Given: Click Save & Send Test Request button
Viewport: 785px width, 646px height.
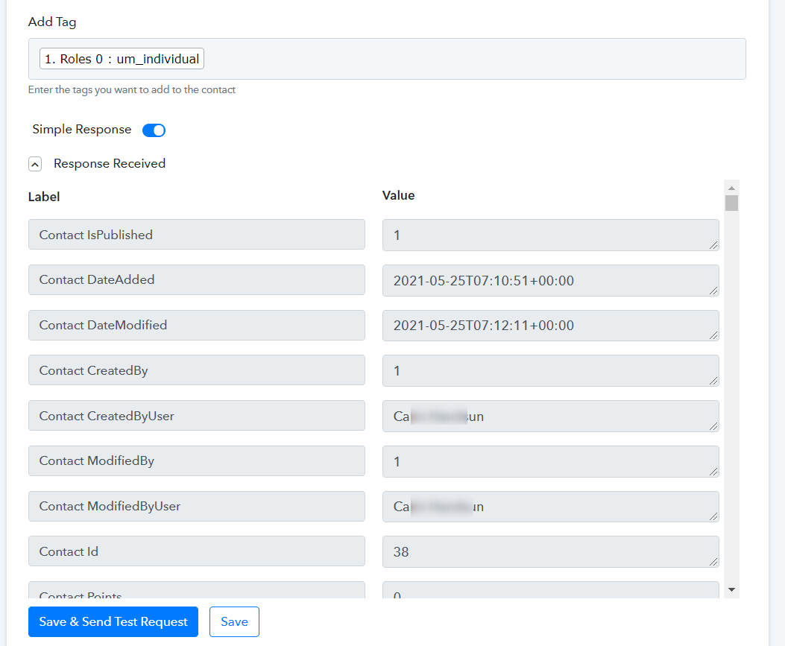Looking at the screenshot, I should (113, 621).
